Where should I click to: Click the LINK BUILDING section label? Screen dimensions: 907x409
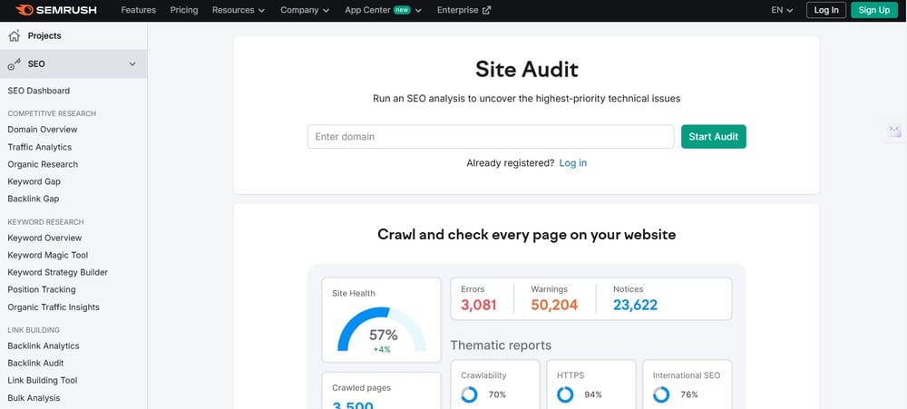(34, 330)
